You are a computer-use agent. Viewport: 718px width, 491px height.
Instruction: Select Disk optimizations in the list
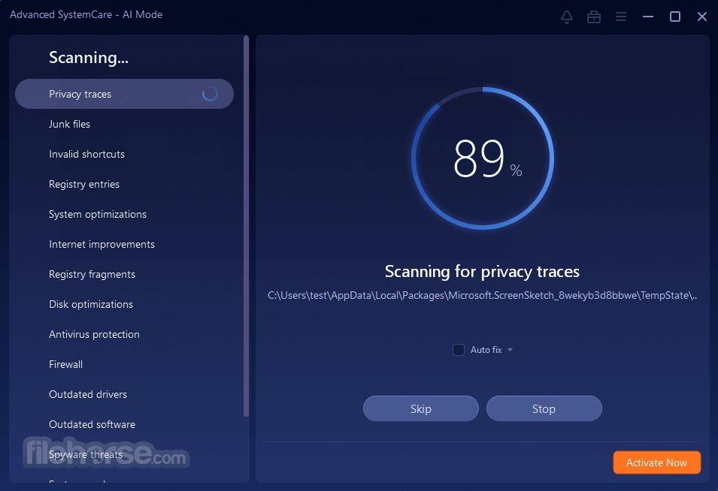[x=91, y=305]
